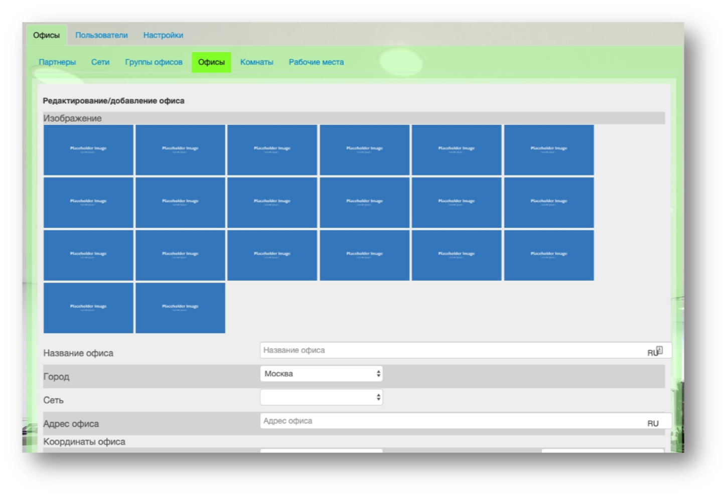Click the second placeholder image in the bottom row
This screenshot has height=495, width=727.
point(180,308)
